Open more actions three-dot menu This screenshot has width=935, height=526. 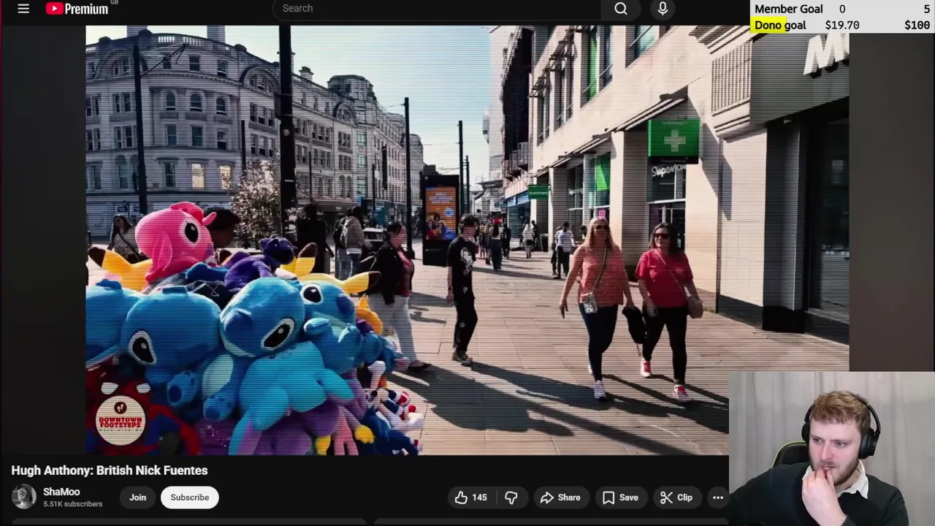(x=718, y=498)
